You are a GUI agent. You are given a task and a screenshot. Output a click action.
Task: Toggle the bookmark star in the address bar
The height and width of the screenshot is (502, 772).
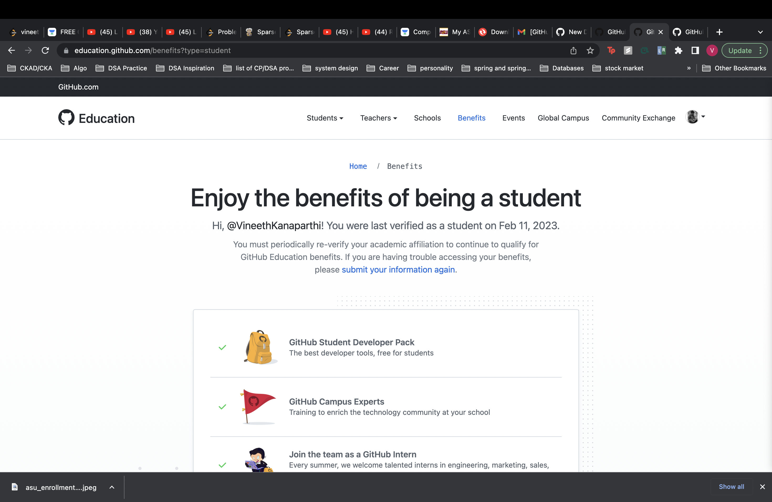coord(590,51)
